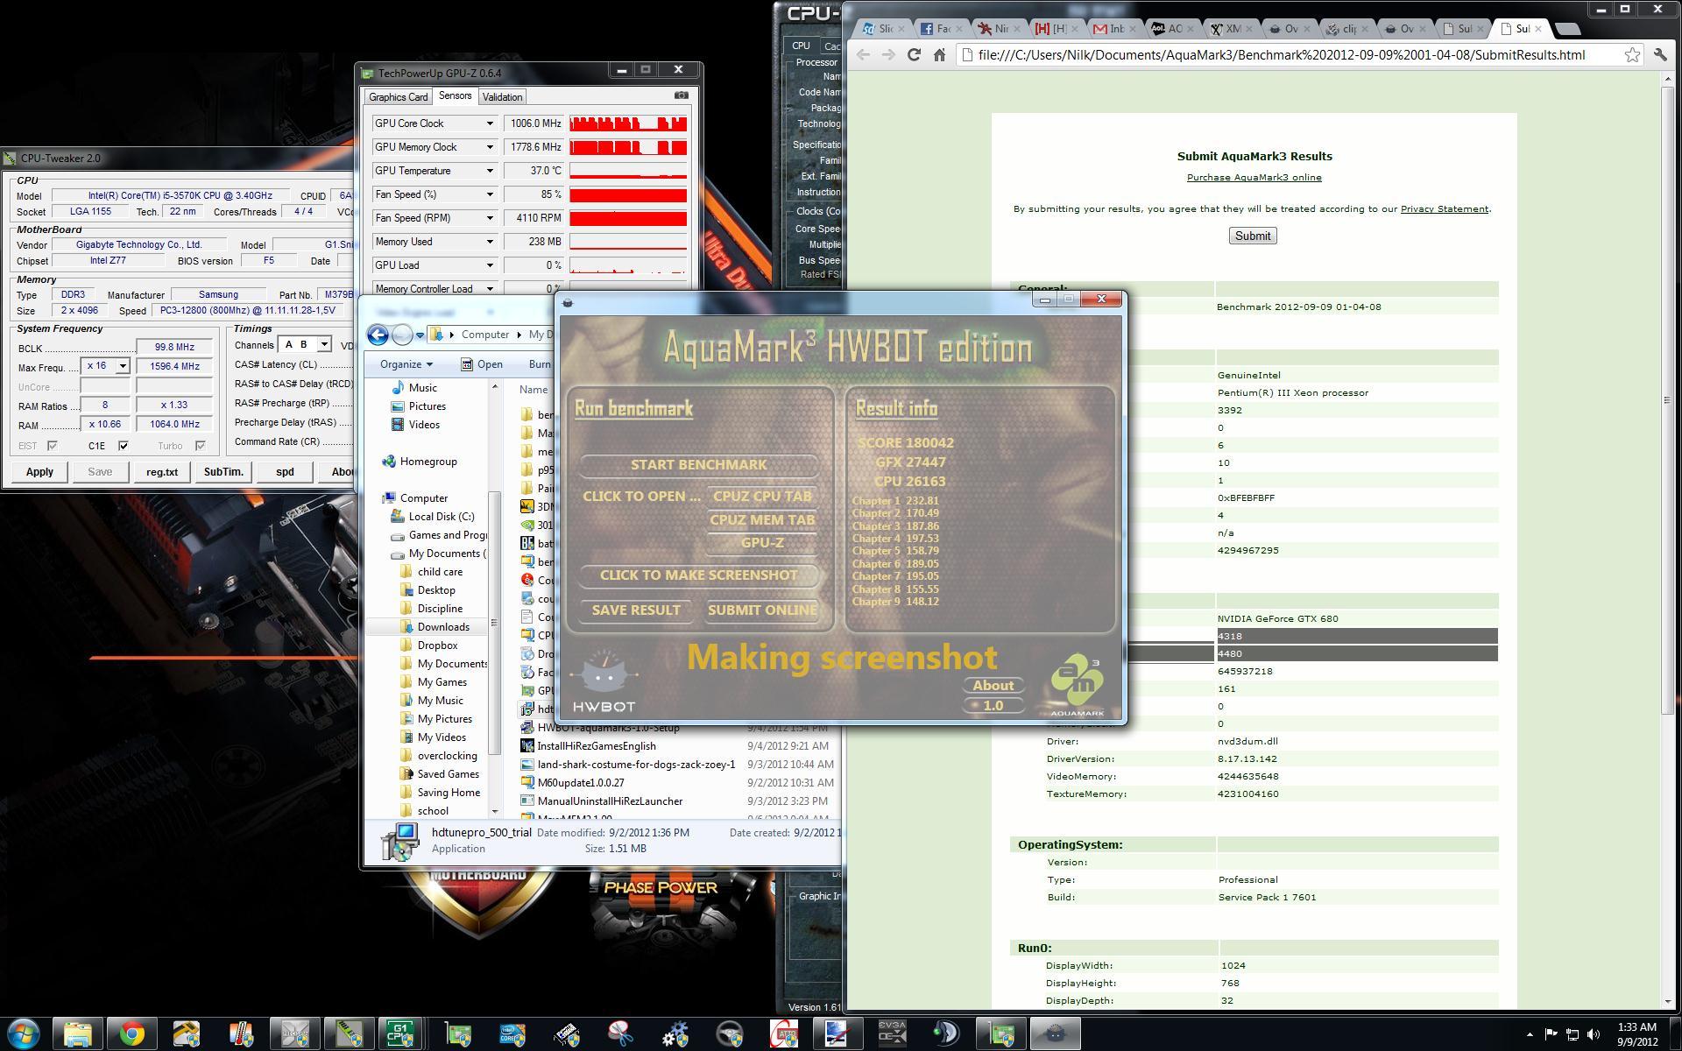Open GPU Load sensor dropdown
Viewport: 1682px width, 1051px height.
click(x=490, y=265)
